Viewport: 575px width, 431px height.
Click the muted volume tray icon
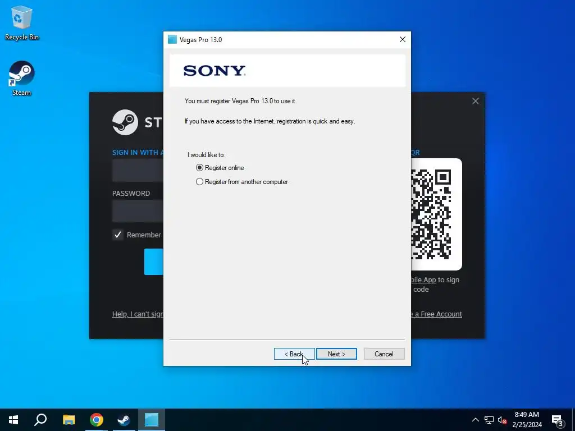coord(503,420)
